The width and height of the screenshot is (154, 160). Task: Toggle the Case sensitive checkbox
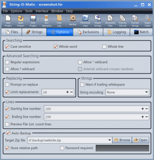pos(7,47)
